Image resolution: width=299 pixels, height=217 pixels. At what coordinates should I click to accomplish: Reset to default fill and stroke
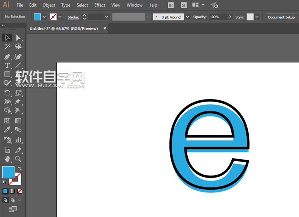4,183
